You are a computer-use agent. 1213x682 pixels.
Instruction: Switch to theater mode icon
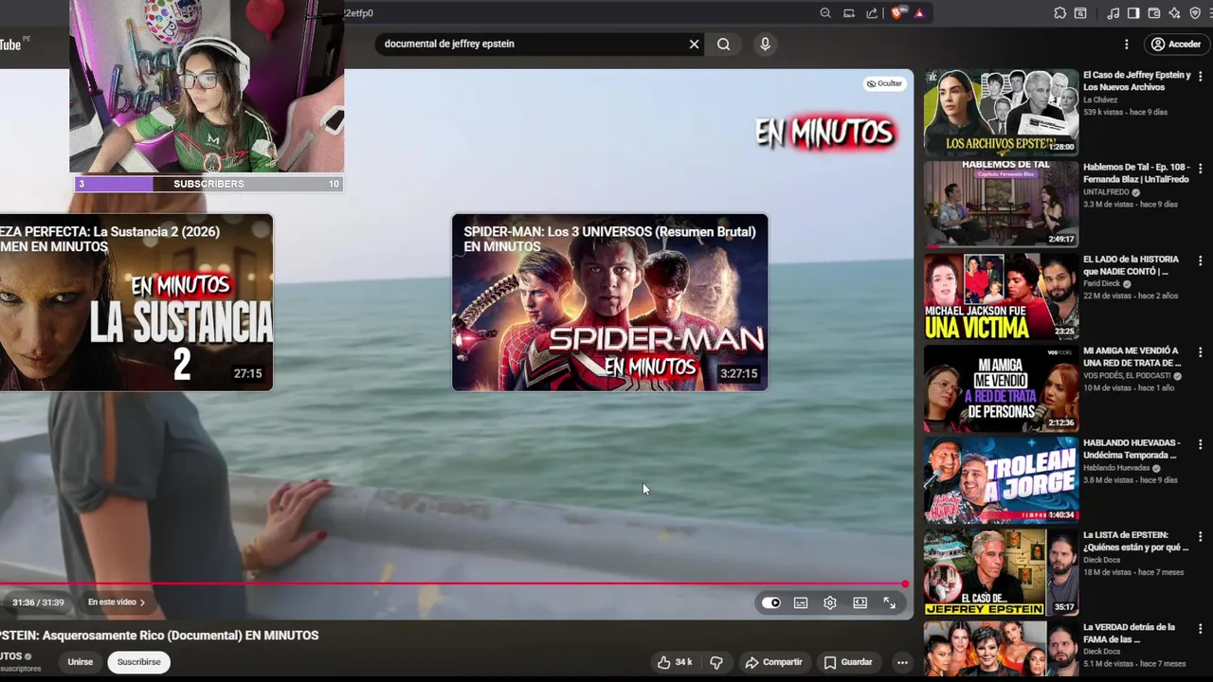click(860, 602)
